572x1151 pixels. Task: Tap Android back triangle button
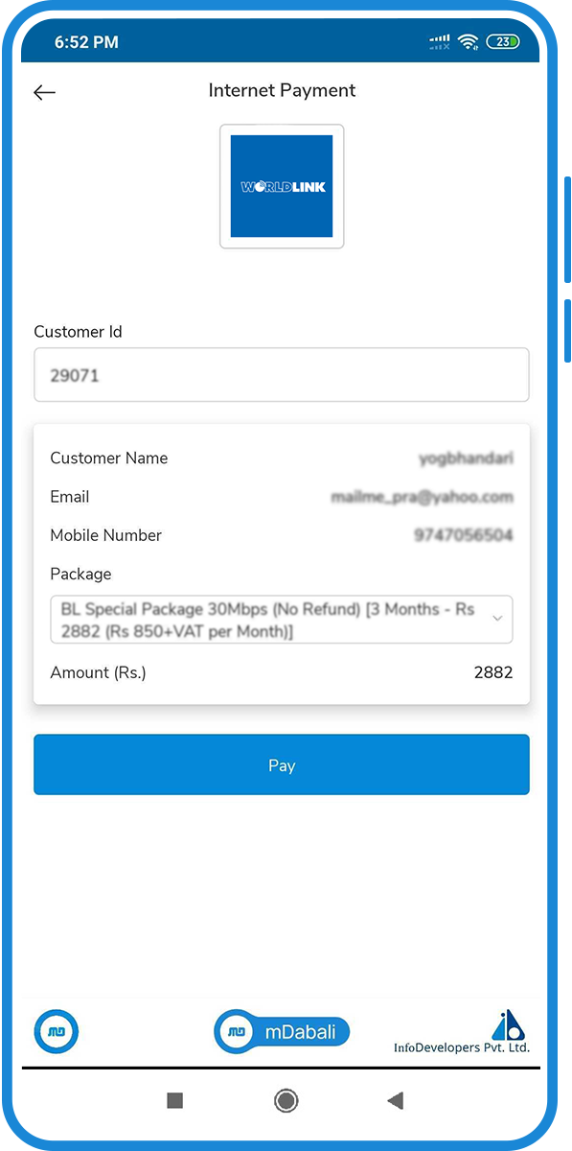tap(395, 1100)
